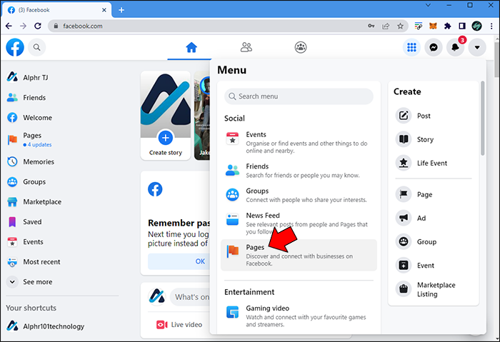Open the Facebook logo home link

pyautogui.click(x=15, y=48)
